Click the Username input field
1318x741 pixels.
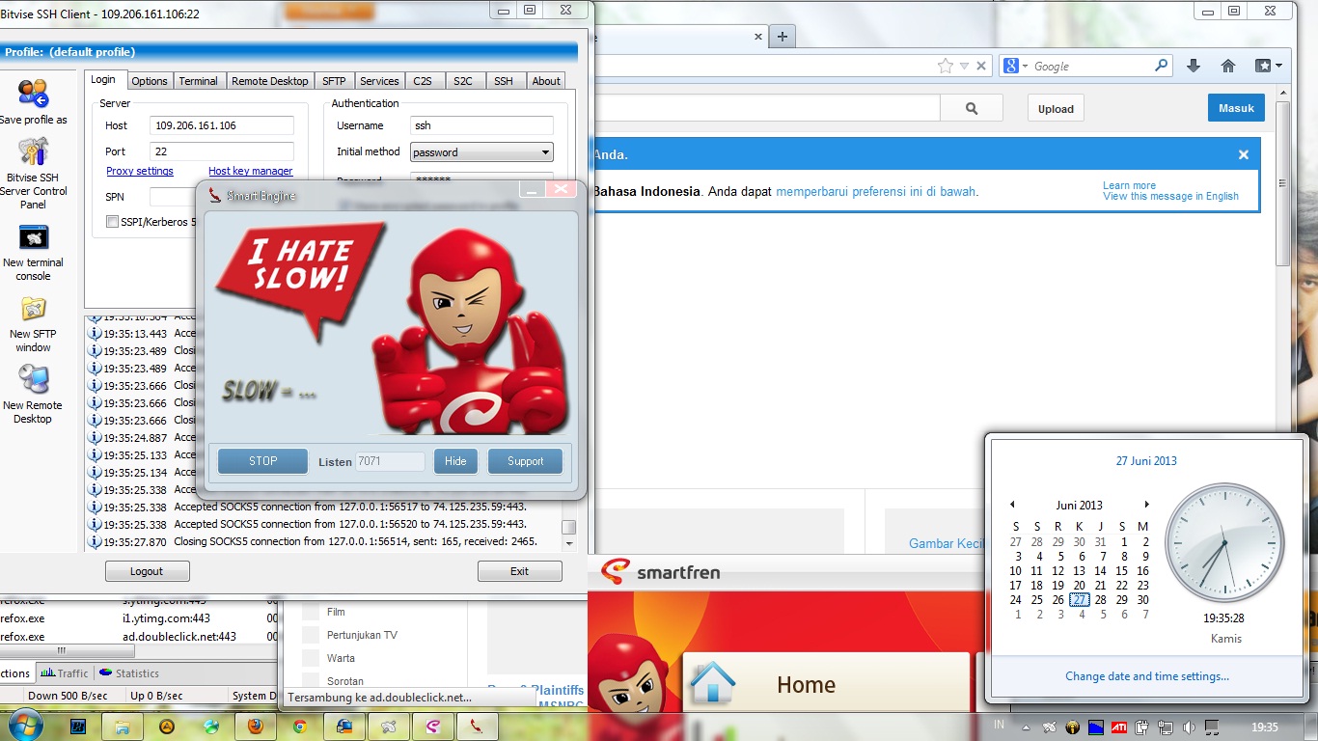click(481, 125)
